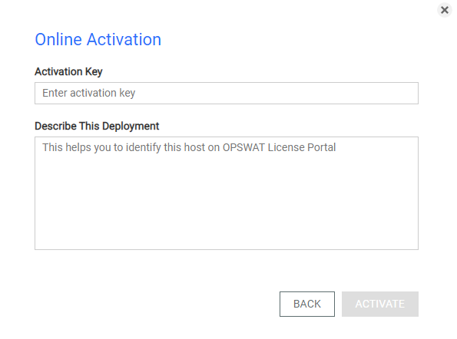Click the X icon in the dialog corner

coord(444,10)
